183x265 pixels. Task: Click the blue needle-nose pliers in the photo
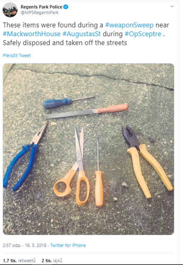25,157
